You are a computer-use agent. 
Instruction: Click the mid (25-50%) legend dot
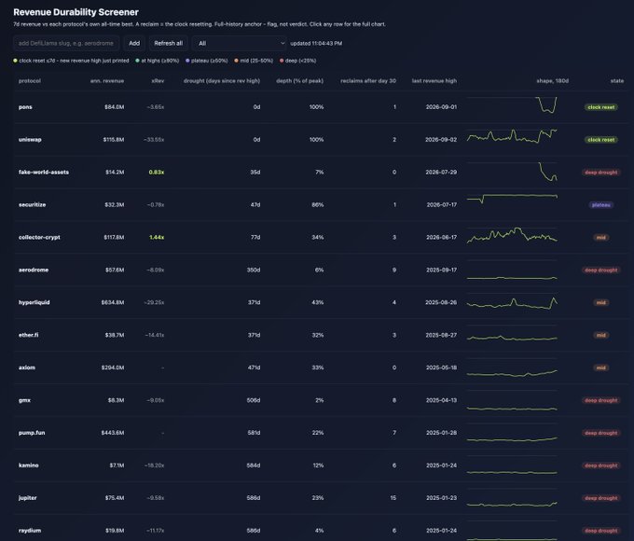click(x=237, y=61)
